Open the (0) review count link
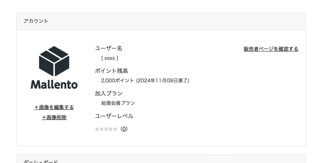 (124, 129)
